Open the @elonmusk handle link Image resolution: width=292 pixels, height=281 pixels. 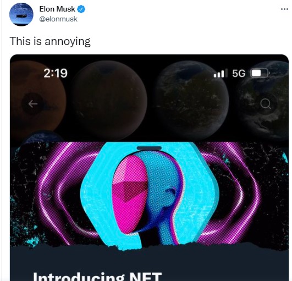[58, 19]
